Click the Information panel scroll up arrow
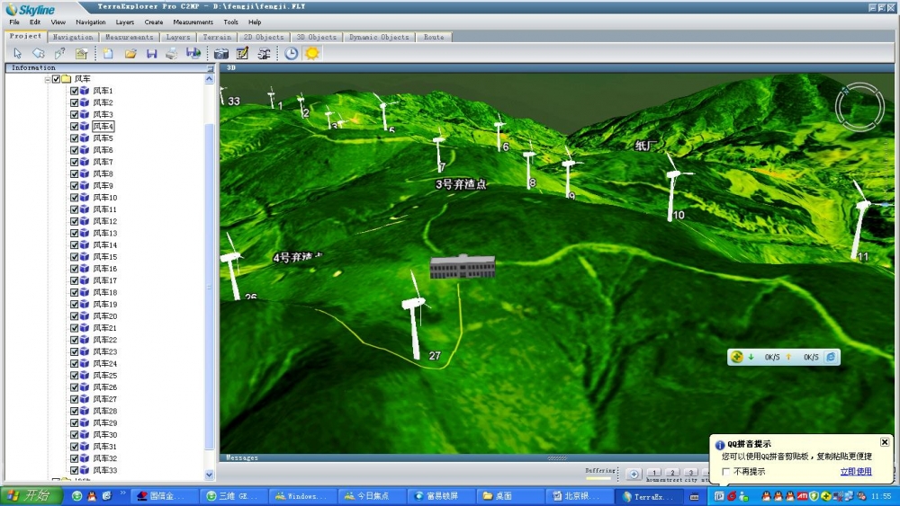Viewport: 900px width, 506px height. 209,80
